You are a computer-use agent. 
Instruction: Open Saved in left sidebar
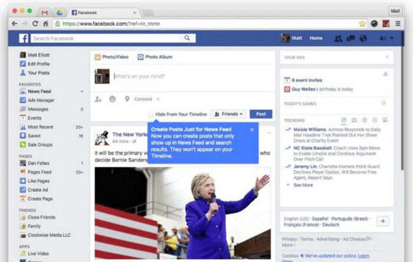[x=34, y=136]
